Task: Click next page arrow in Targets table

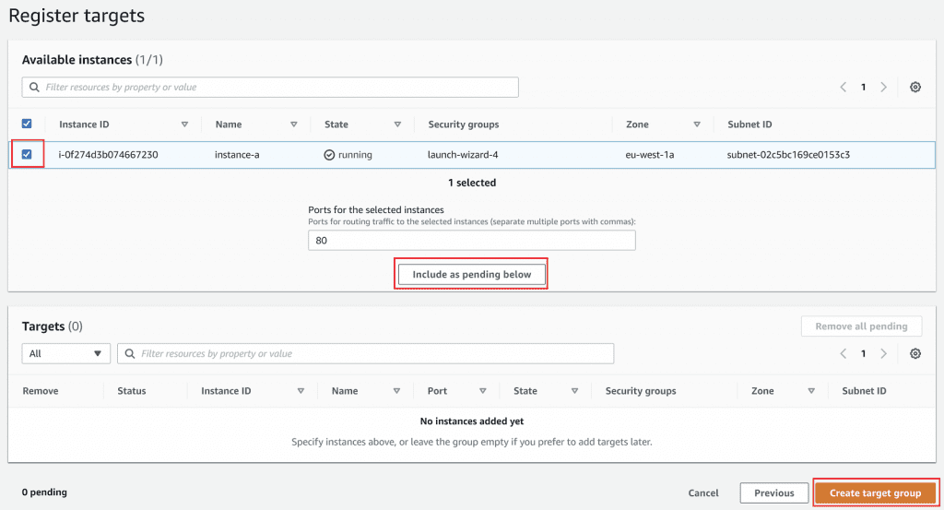Action: 883,353
